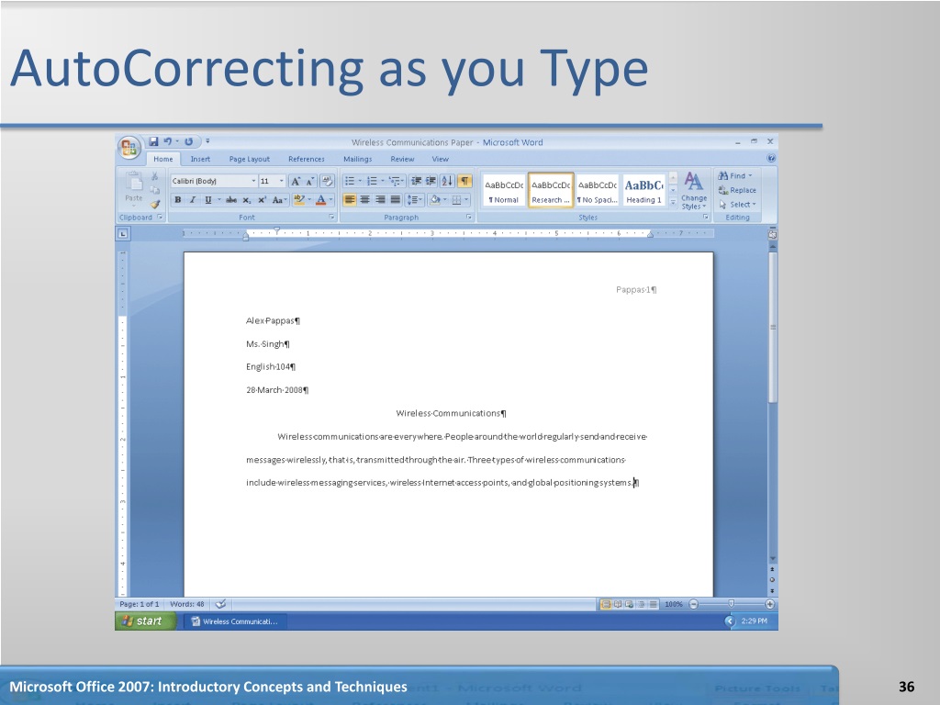This screenshot has width=940, height=705.
Task: Open the Change Case dropdown
Action: point(279,199)
